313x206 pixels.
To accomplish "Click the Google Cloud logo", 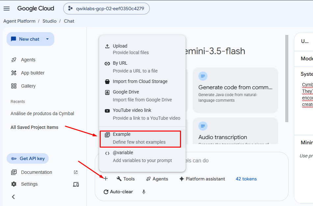I will 36,8.
